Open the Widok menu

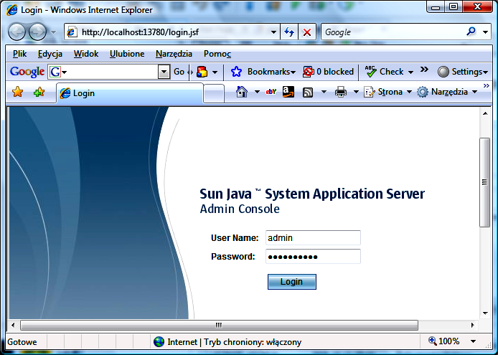(x=86, y=54)
